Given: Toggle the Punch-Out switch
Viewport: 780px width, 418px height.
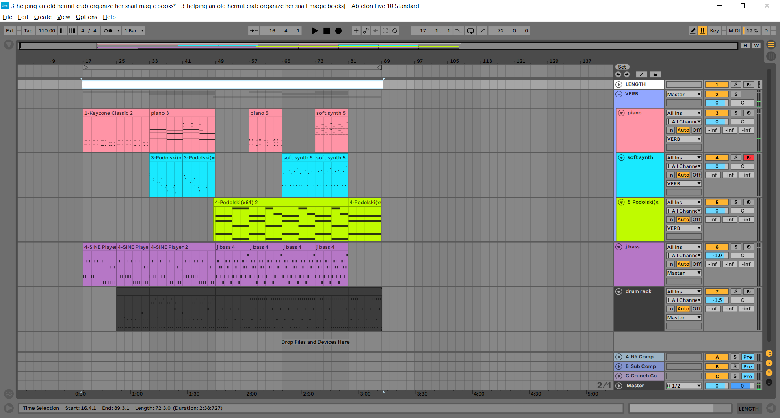Looking at the screenshot, I should (482, 31).
